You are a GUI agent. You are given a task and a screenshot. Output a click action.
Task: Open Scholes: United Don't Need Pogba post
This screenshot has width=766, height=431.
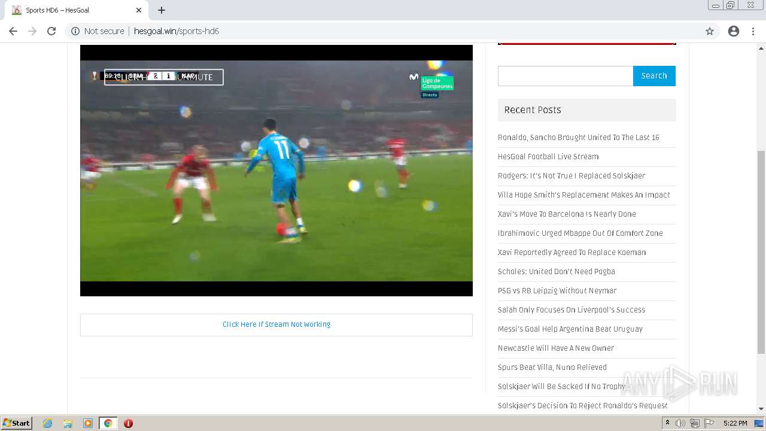557,272
